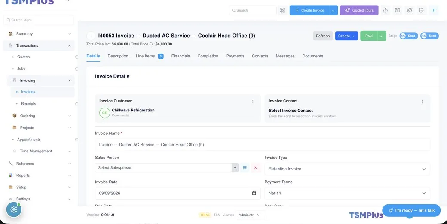Click the Refresh button
The height and width of the screenshot is (224, 447).
coord(323,36)
